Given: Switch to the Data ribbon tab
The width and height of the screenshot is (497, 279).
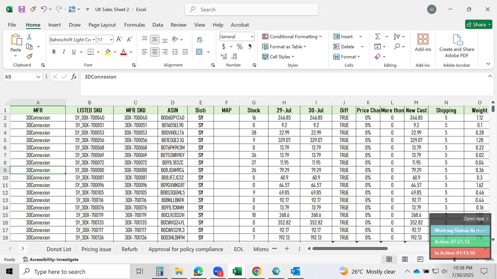Looking at the screenshot, I should 158,25.
